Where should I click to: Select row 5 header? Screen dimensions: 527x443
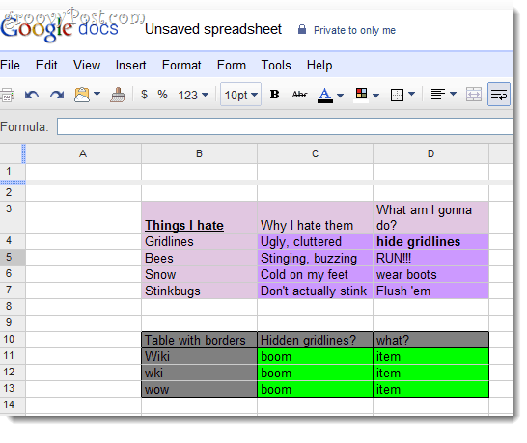click(13, 258)
